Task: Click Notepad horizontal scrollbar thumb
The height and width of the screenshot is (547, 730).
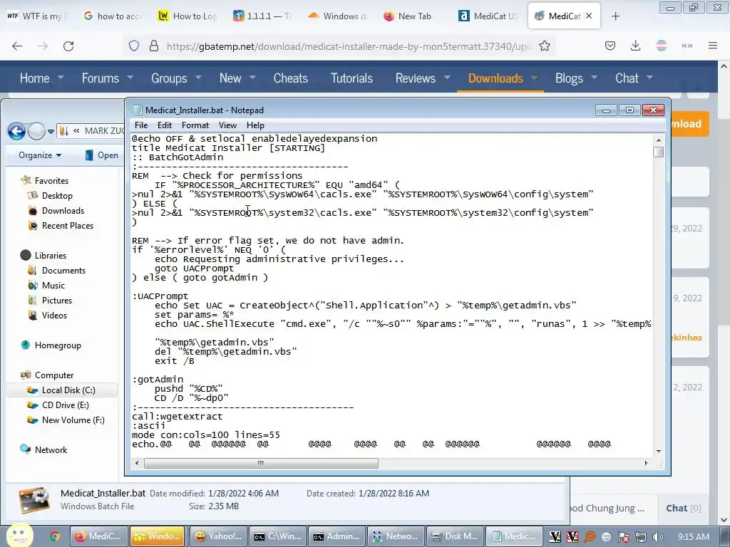Action: click(261, 463)
